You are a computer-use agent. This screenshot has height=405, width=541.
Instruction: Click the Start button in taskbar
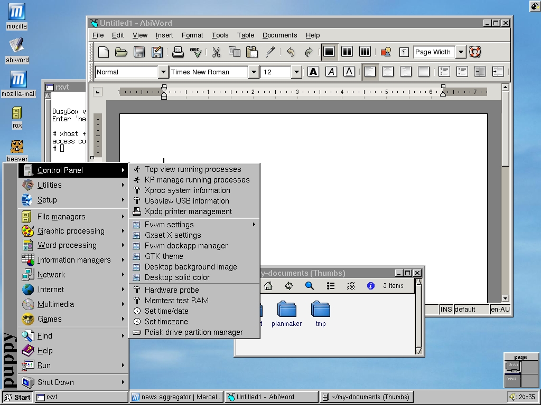[17, 397]
